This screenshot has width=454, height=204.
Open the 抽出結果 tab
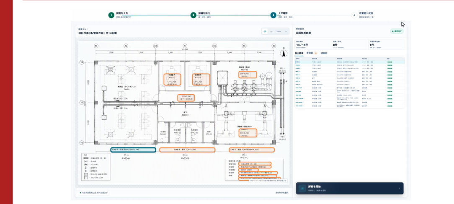click(x=299, y=53)
